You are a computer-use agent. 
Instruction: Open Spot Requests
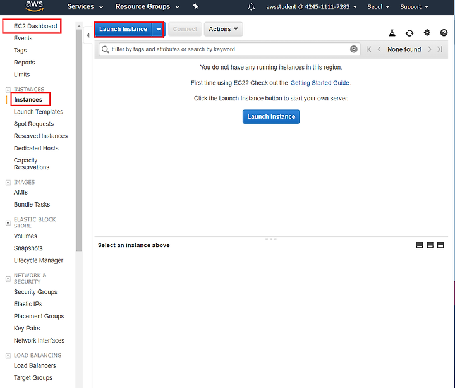33,124
